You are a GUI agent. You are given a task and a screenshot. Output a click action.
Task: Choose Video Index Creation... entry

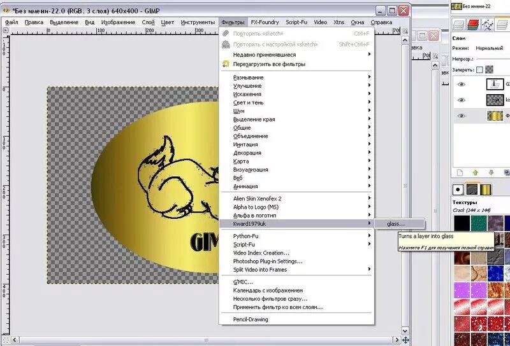coord(296,253)
